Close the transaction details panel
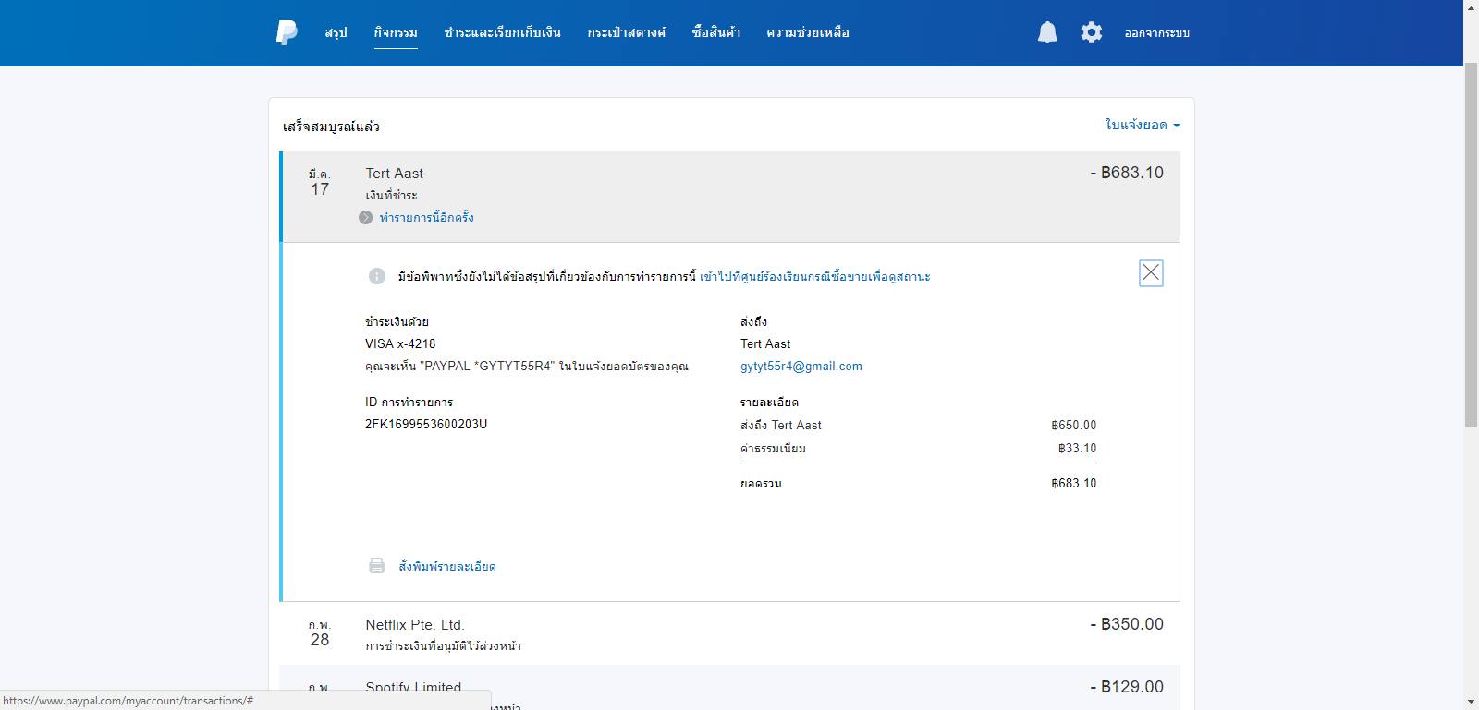1479x710 pixels. [1151, 273]
